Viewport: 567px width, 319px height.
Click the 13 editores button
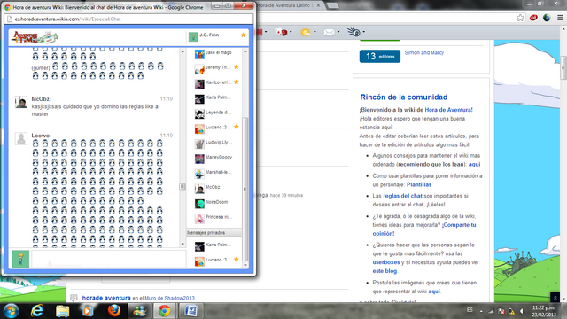point(380,56)
